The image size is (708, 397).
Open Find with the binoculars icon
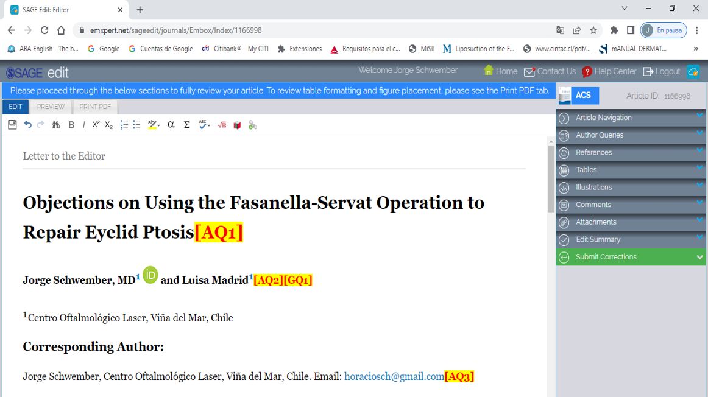point(56,125)
